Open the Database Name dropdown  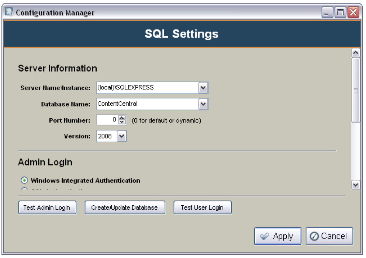pyautogui.click(x=204, y=104)
